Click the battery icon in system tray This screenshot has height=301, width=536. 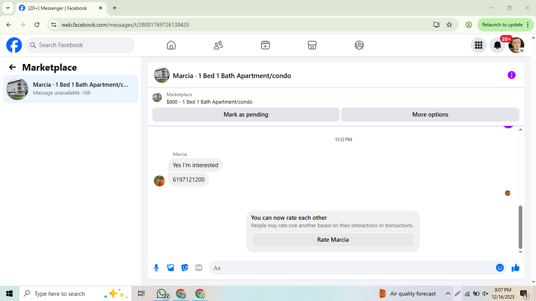(476, 294)
